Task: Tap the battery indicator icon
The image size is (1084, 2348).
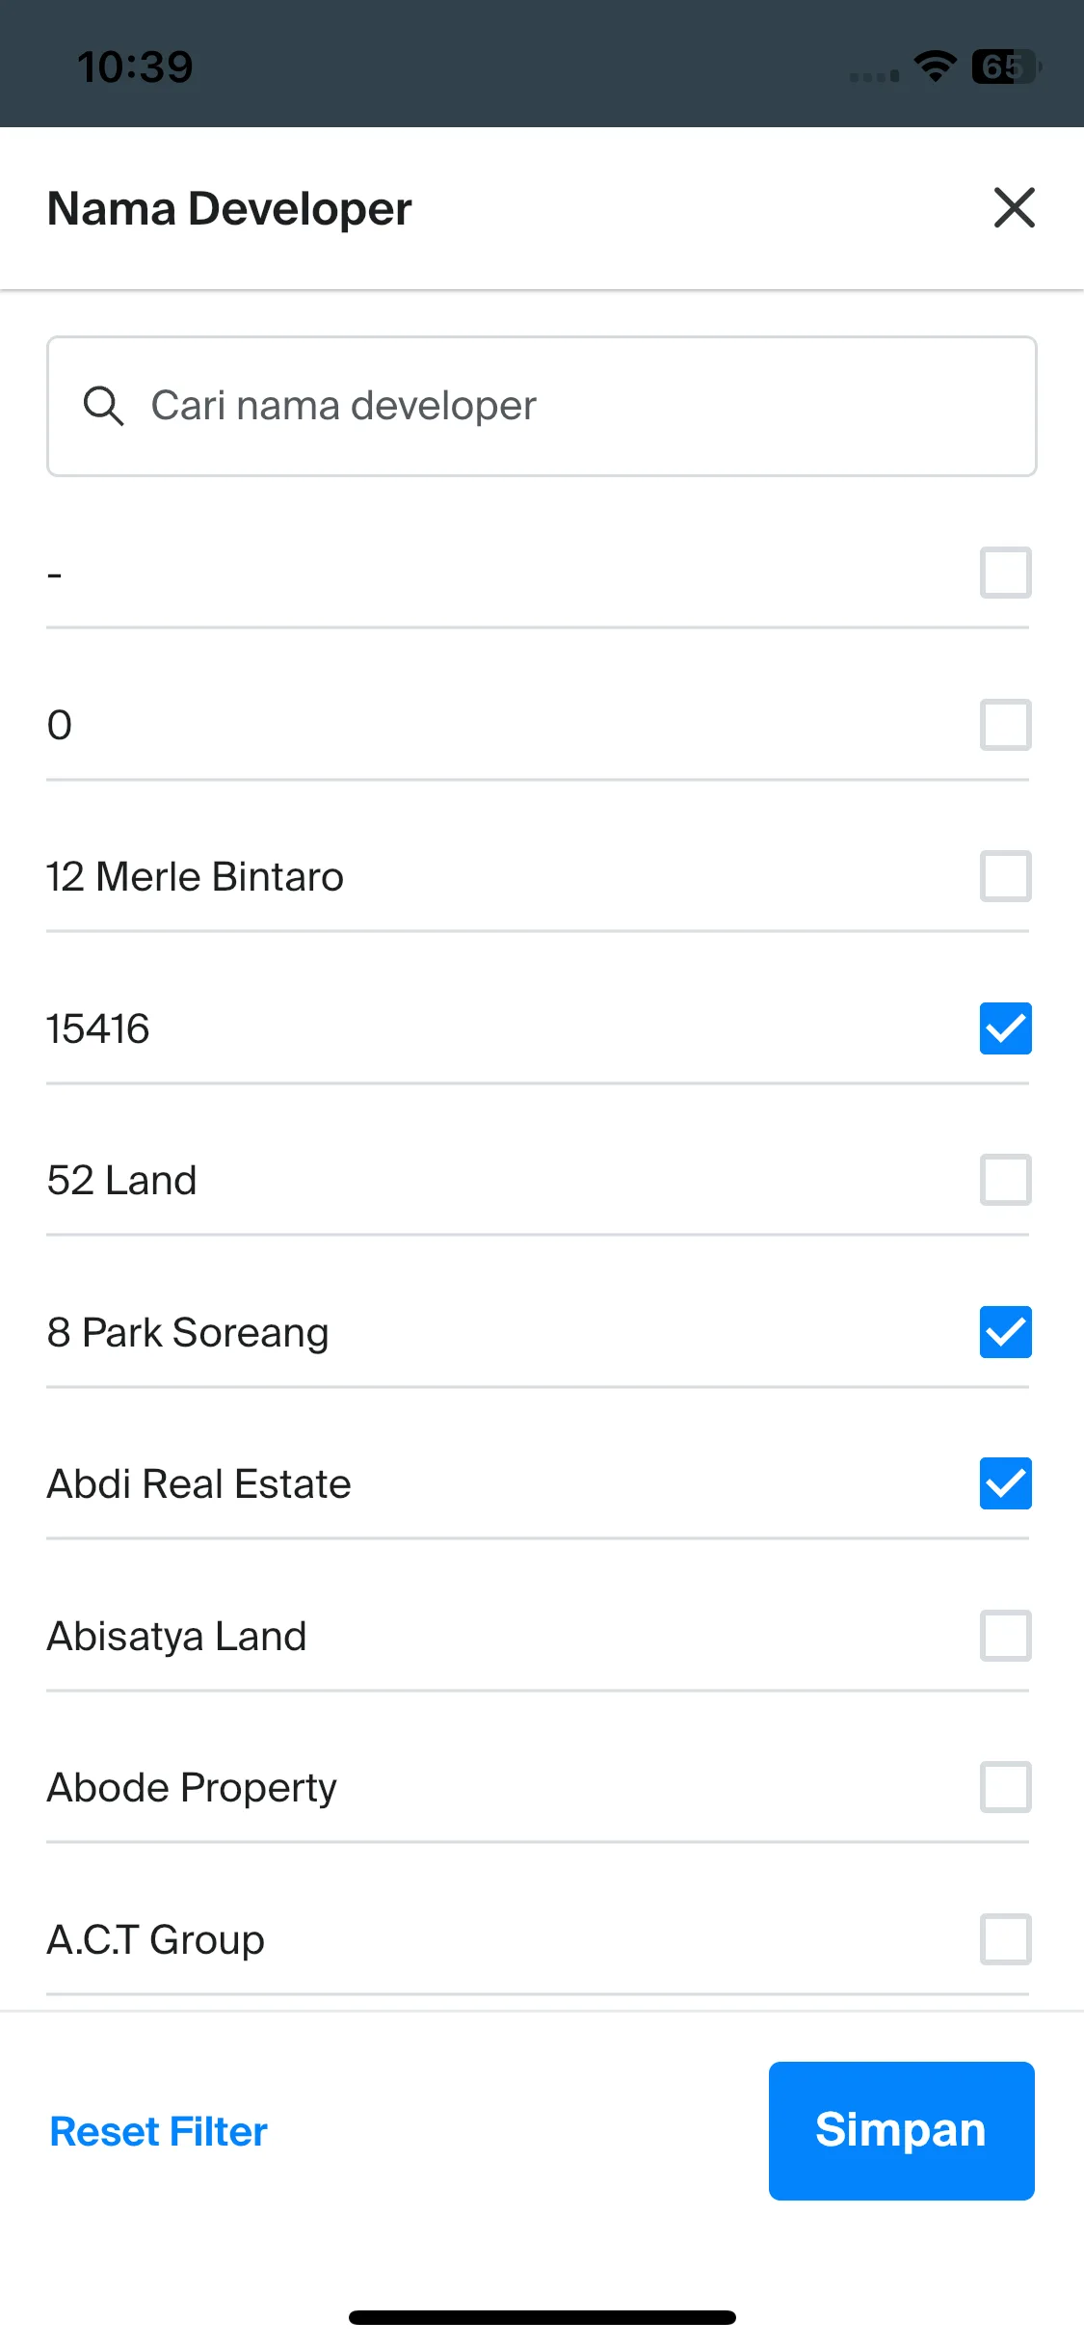Action: [x=1005, y=67]
